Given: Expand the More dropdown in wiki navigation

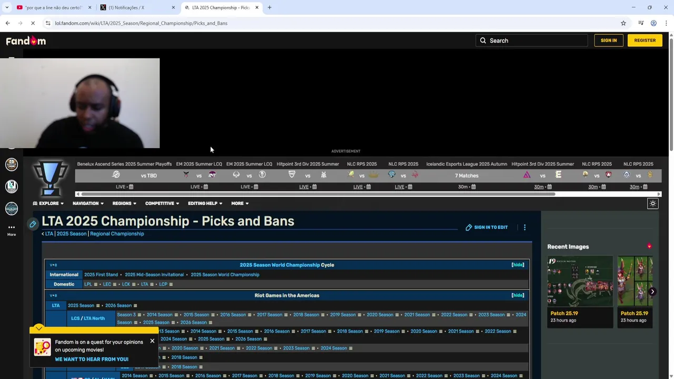Looking at the screenshot, I should point(240,203).
